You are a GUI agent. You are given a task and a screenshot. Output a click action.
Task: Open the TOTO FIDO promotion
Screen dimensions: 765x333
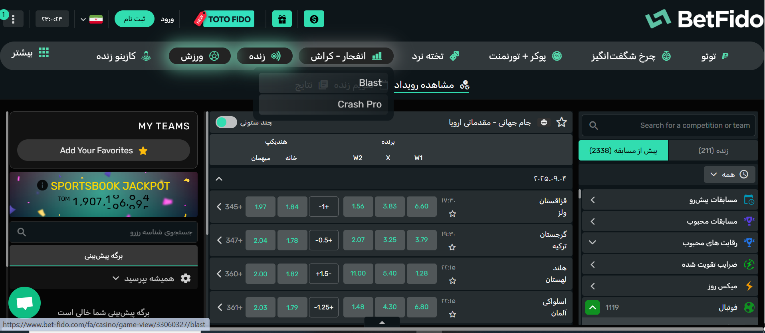pyautogui.click(x=224, y=19)
